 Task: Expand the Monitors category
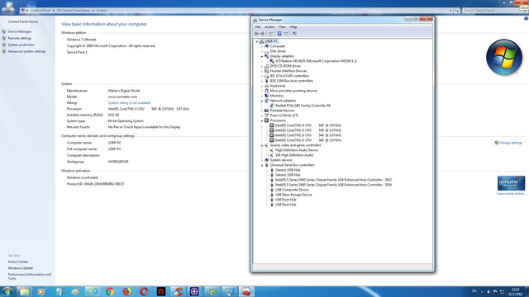click(262, 96)
